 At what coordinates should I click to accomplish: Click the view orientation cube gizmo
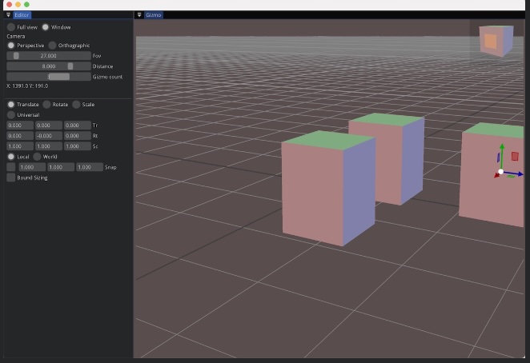(x=492, y=40)
